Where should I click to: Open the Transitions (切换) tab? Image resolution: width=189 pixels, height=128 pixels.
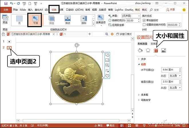[54, 10]
